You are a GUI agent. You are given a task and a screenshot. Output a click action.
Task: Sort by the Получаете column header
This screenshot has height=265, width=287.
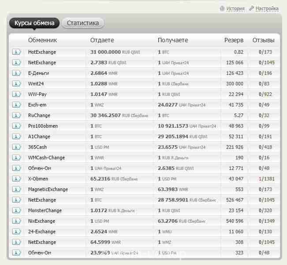(x=173, y=40)
